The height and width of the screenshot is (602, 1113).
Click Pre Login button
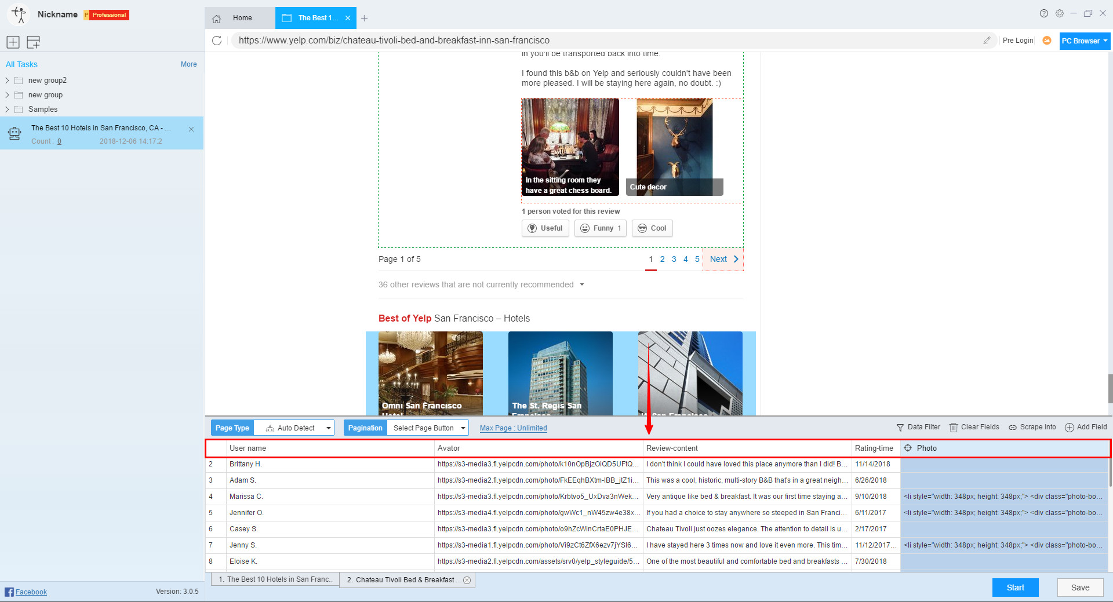pyautogui.click(x=1018, y=41)
